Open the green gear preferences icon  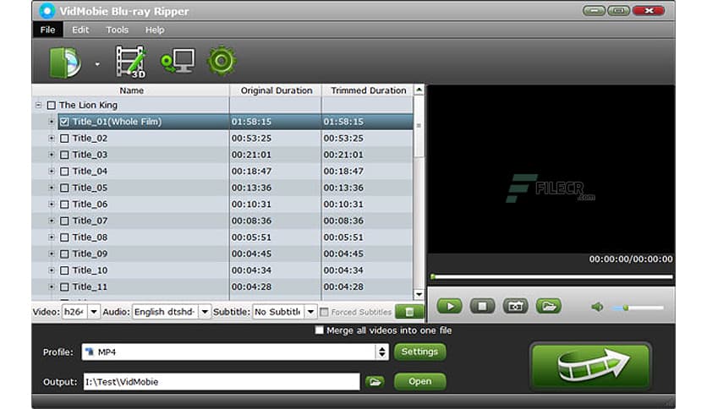pos(222,61)
